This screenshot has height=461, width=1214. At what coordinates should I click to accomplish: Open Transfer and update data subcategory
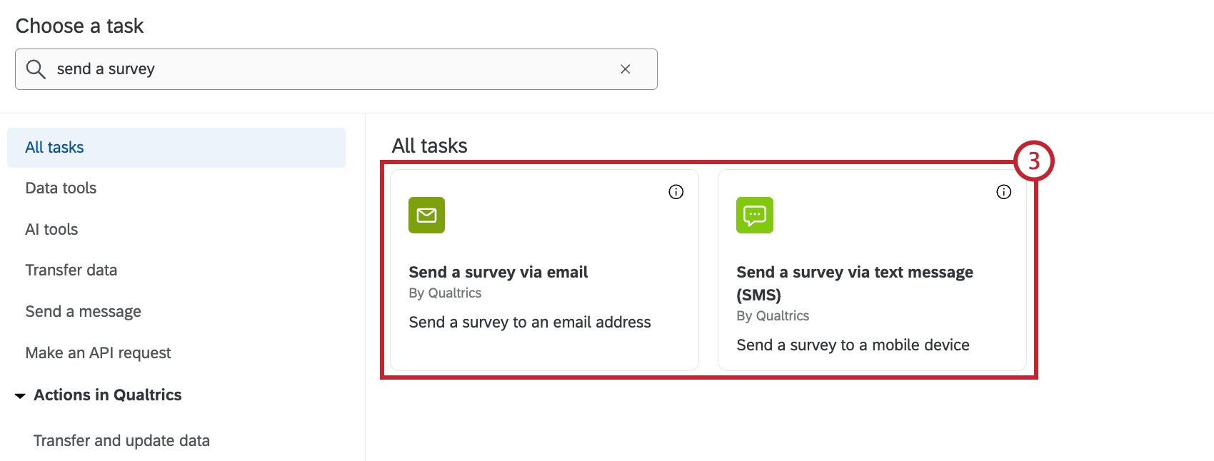coord(121,441)
